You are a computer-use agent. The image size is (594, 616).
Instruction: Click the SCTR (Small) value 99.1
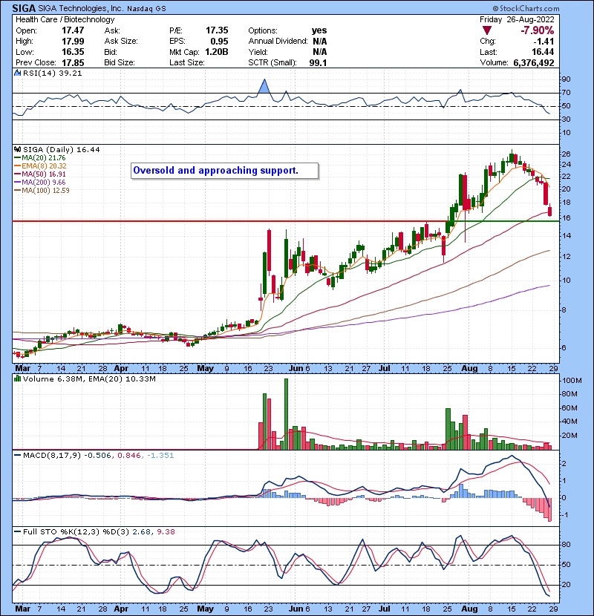point(318,62)
